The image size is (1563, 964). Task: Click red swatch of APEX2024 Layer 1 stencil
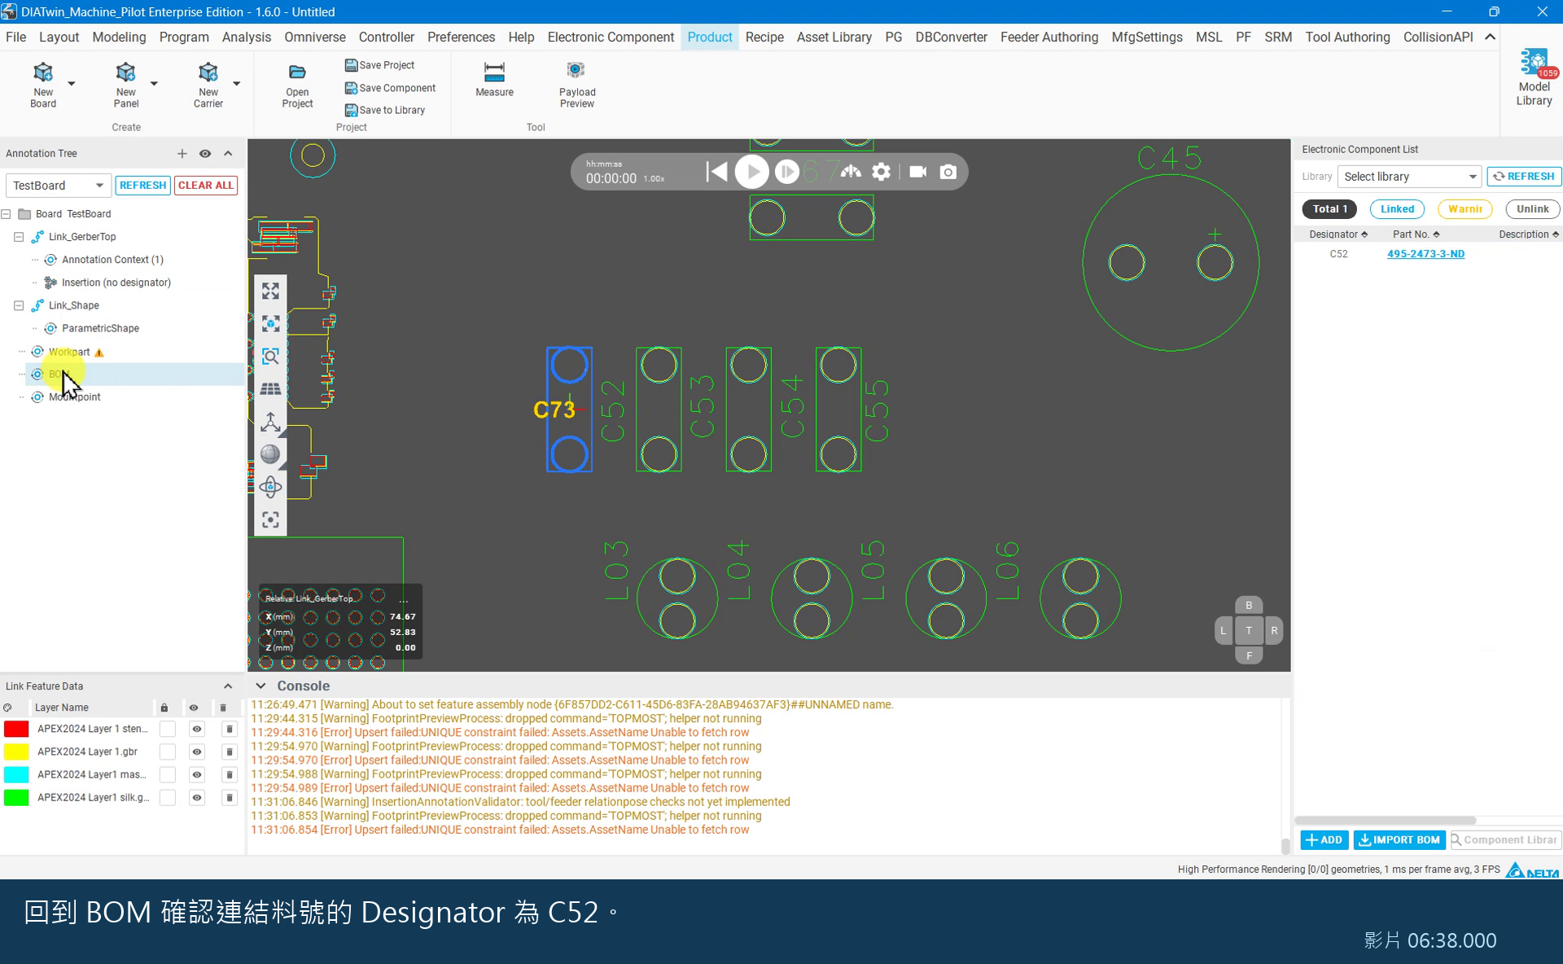pyautogui.click(x=16, y=729)
